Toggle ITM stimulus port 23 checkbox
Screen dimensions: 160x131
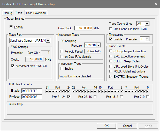click(x=73, y=91)
